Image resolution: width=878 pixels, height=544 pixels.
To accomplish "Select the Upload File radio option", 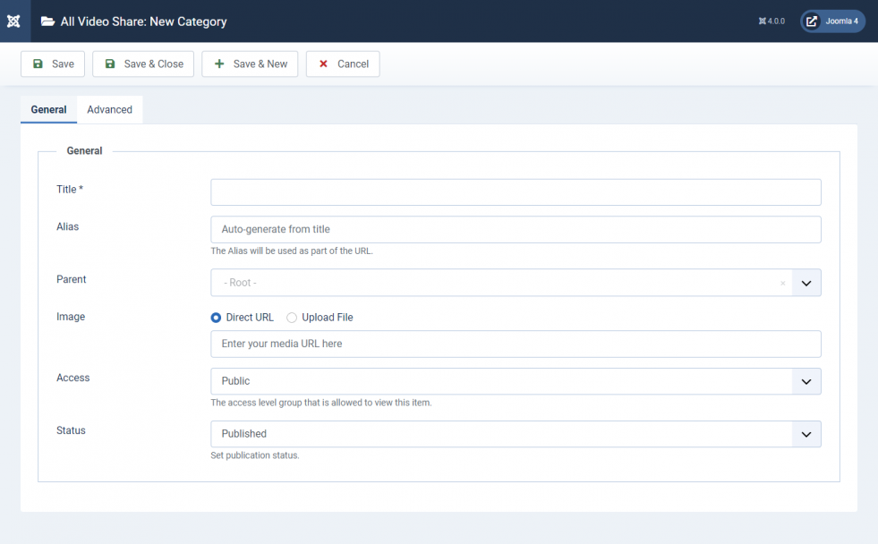I will pyautogui.click(x=292, y=318).
